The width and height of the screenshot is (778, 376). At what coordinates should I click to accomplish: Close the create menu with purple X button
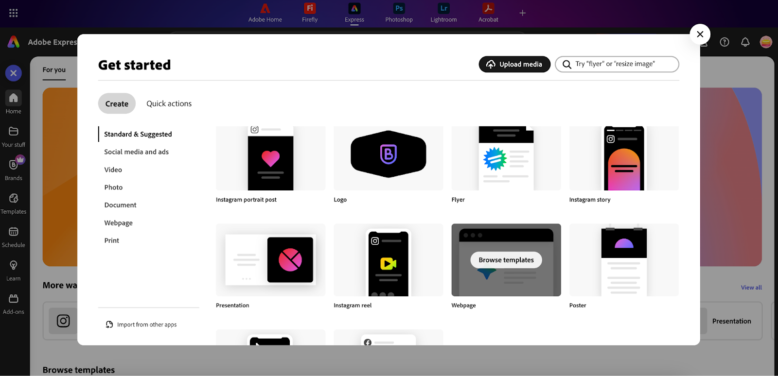pos(14,73)
